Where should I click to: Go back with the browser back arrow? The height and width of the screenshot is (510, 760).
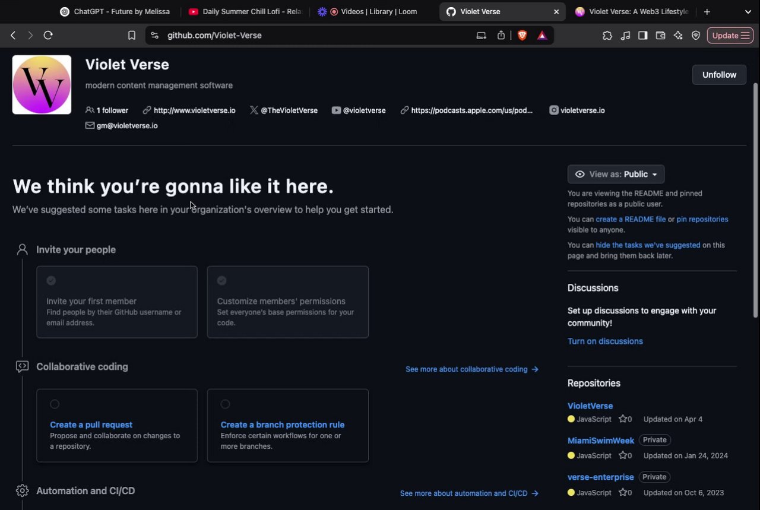pyautogui.click(x=13, y=36)
